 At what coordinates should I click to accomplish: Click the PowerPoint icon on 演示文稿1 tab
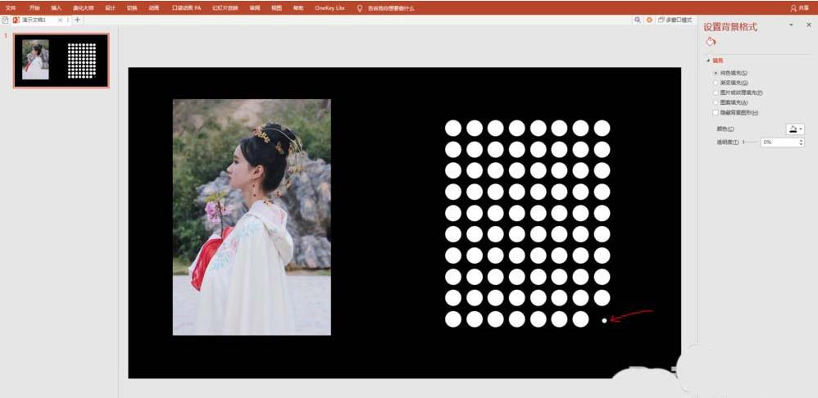(x=16, y=20)
